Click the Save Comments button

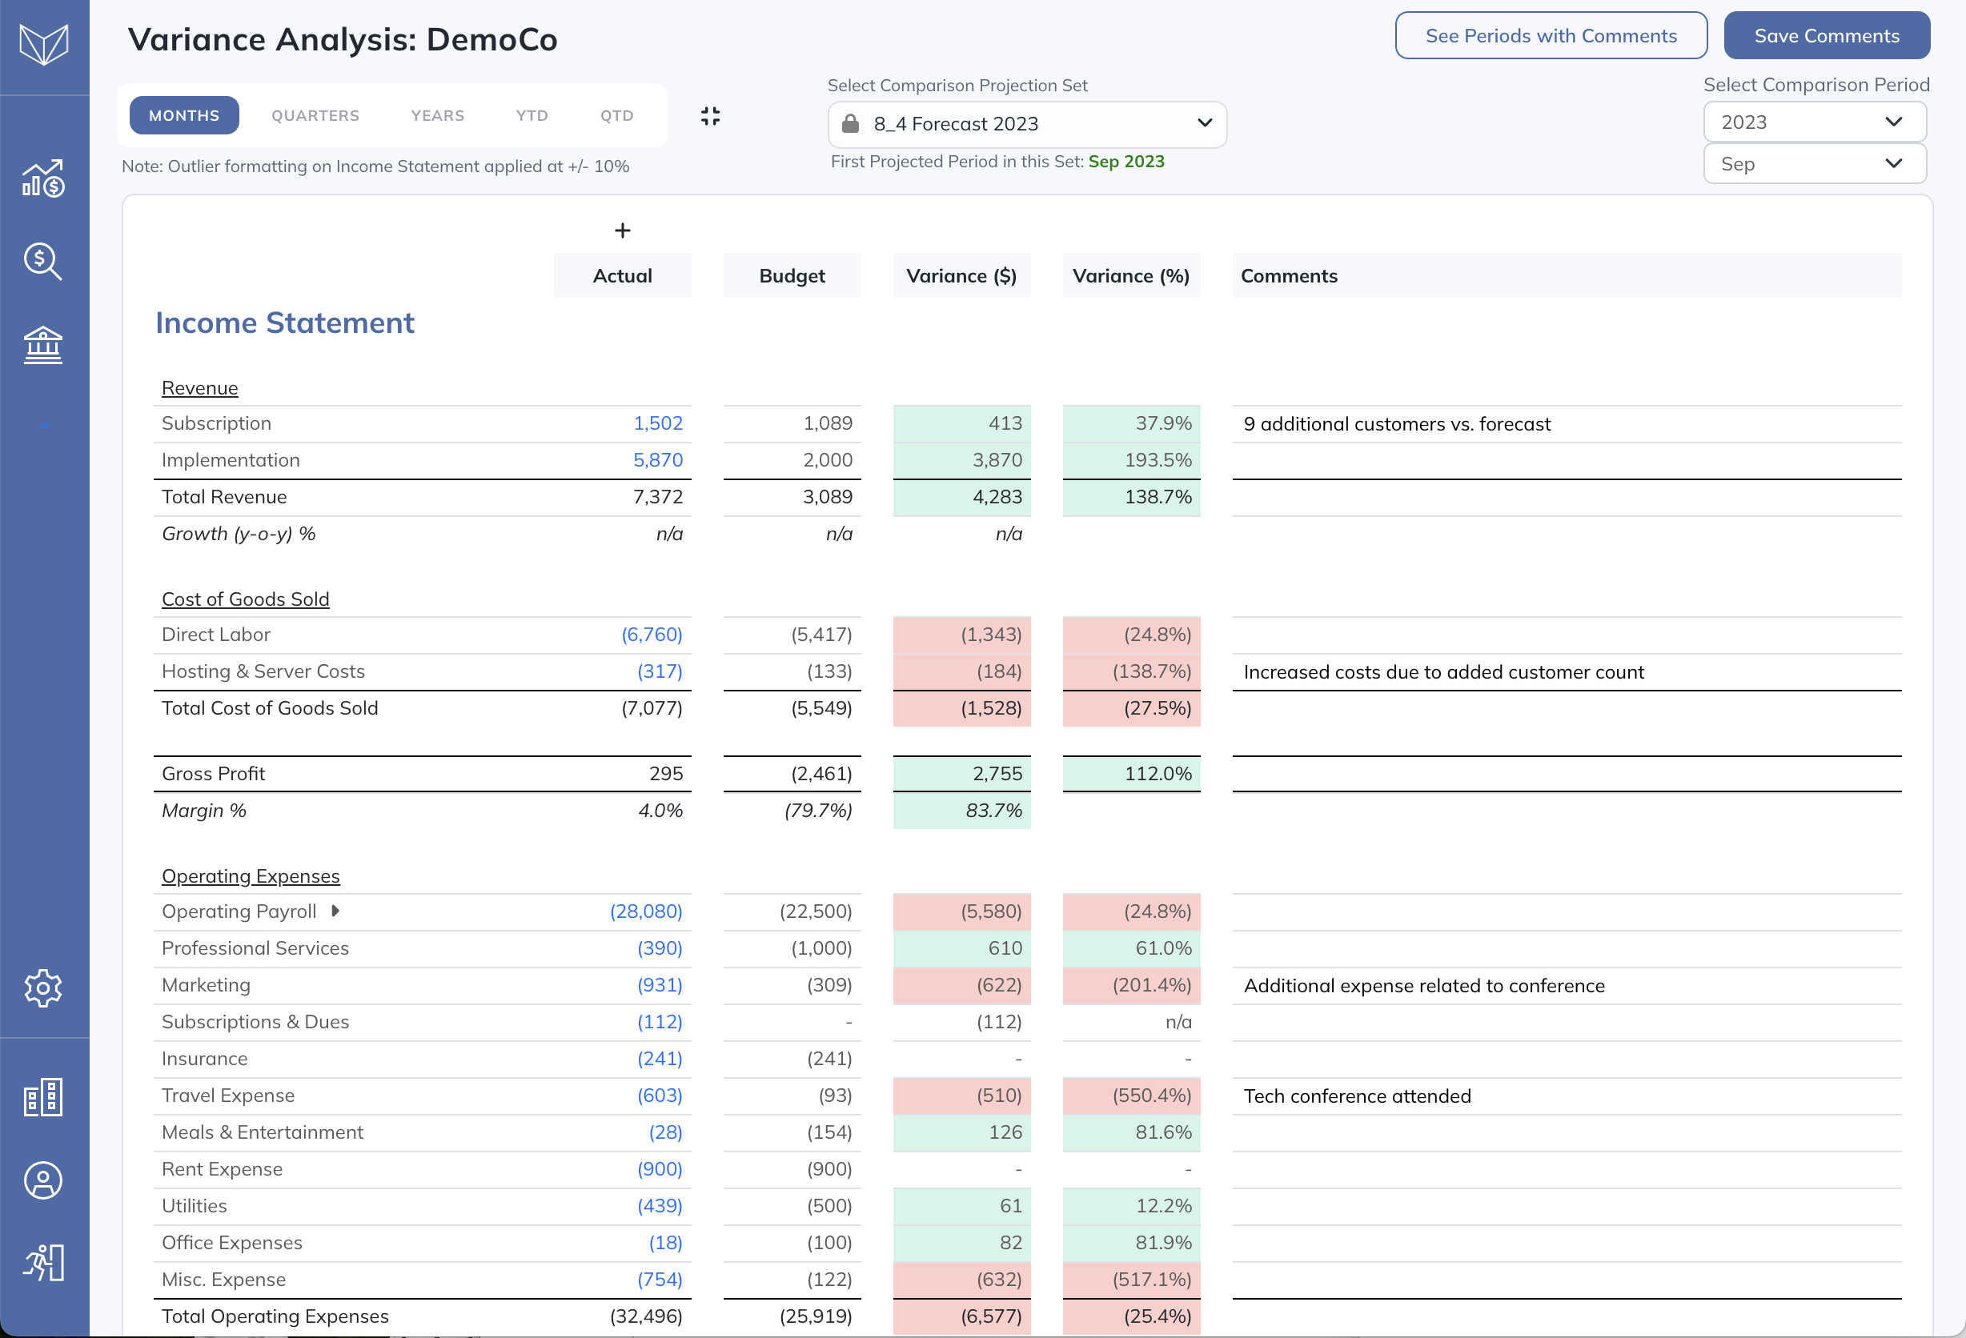tap(1826, 35)
